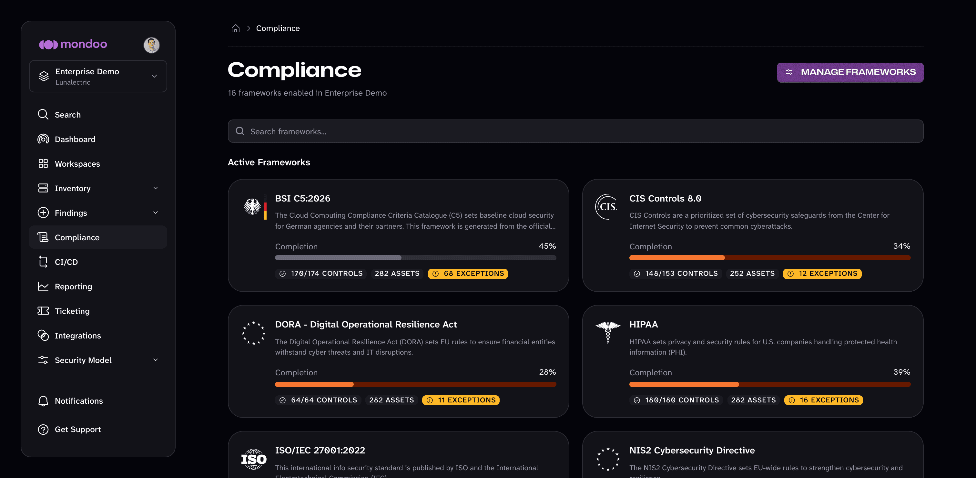The height and width of the screenshot is (478, 976).
Task: Click the CI/CD pipeline icon
Action: (43, 262)
